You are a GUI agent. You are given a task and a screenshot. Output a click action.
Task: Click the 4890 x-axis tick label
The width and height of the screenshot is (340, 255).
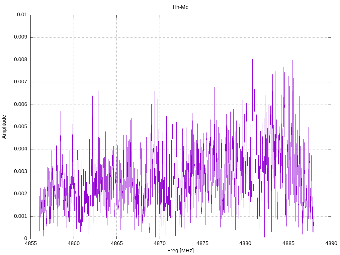[331, 243]
